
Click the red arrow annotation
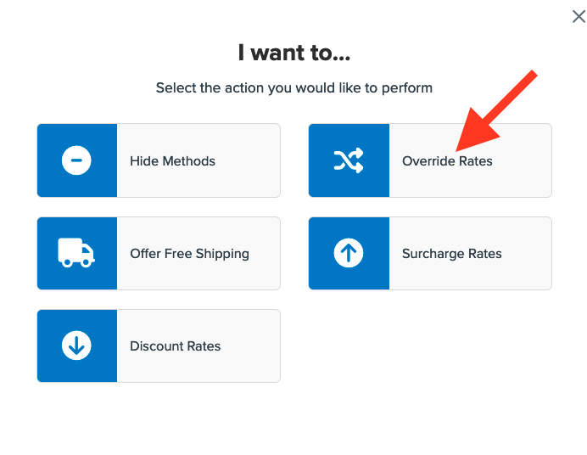(x=495, y=111)
